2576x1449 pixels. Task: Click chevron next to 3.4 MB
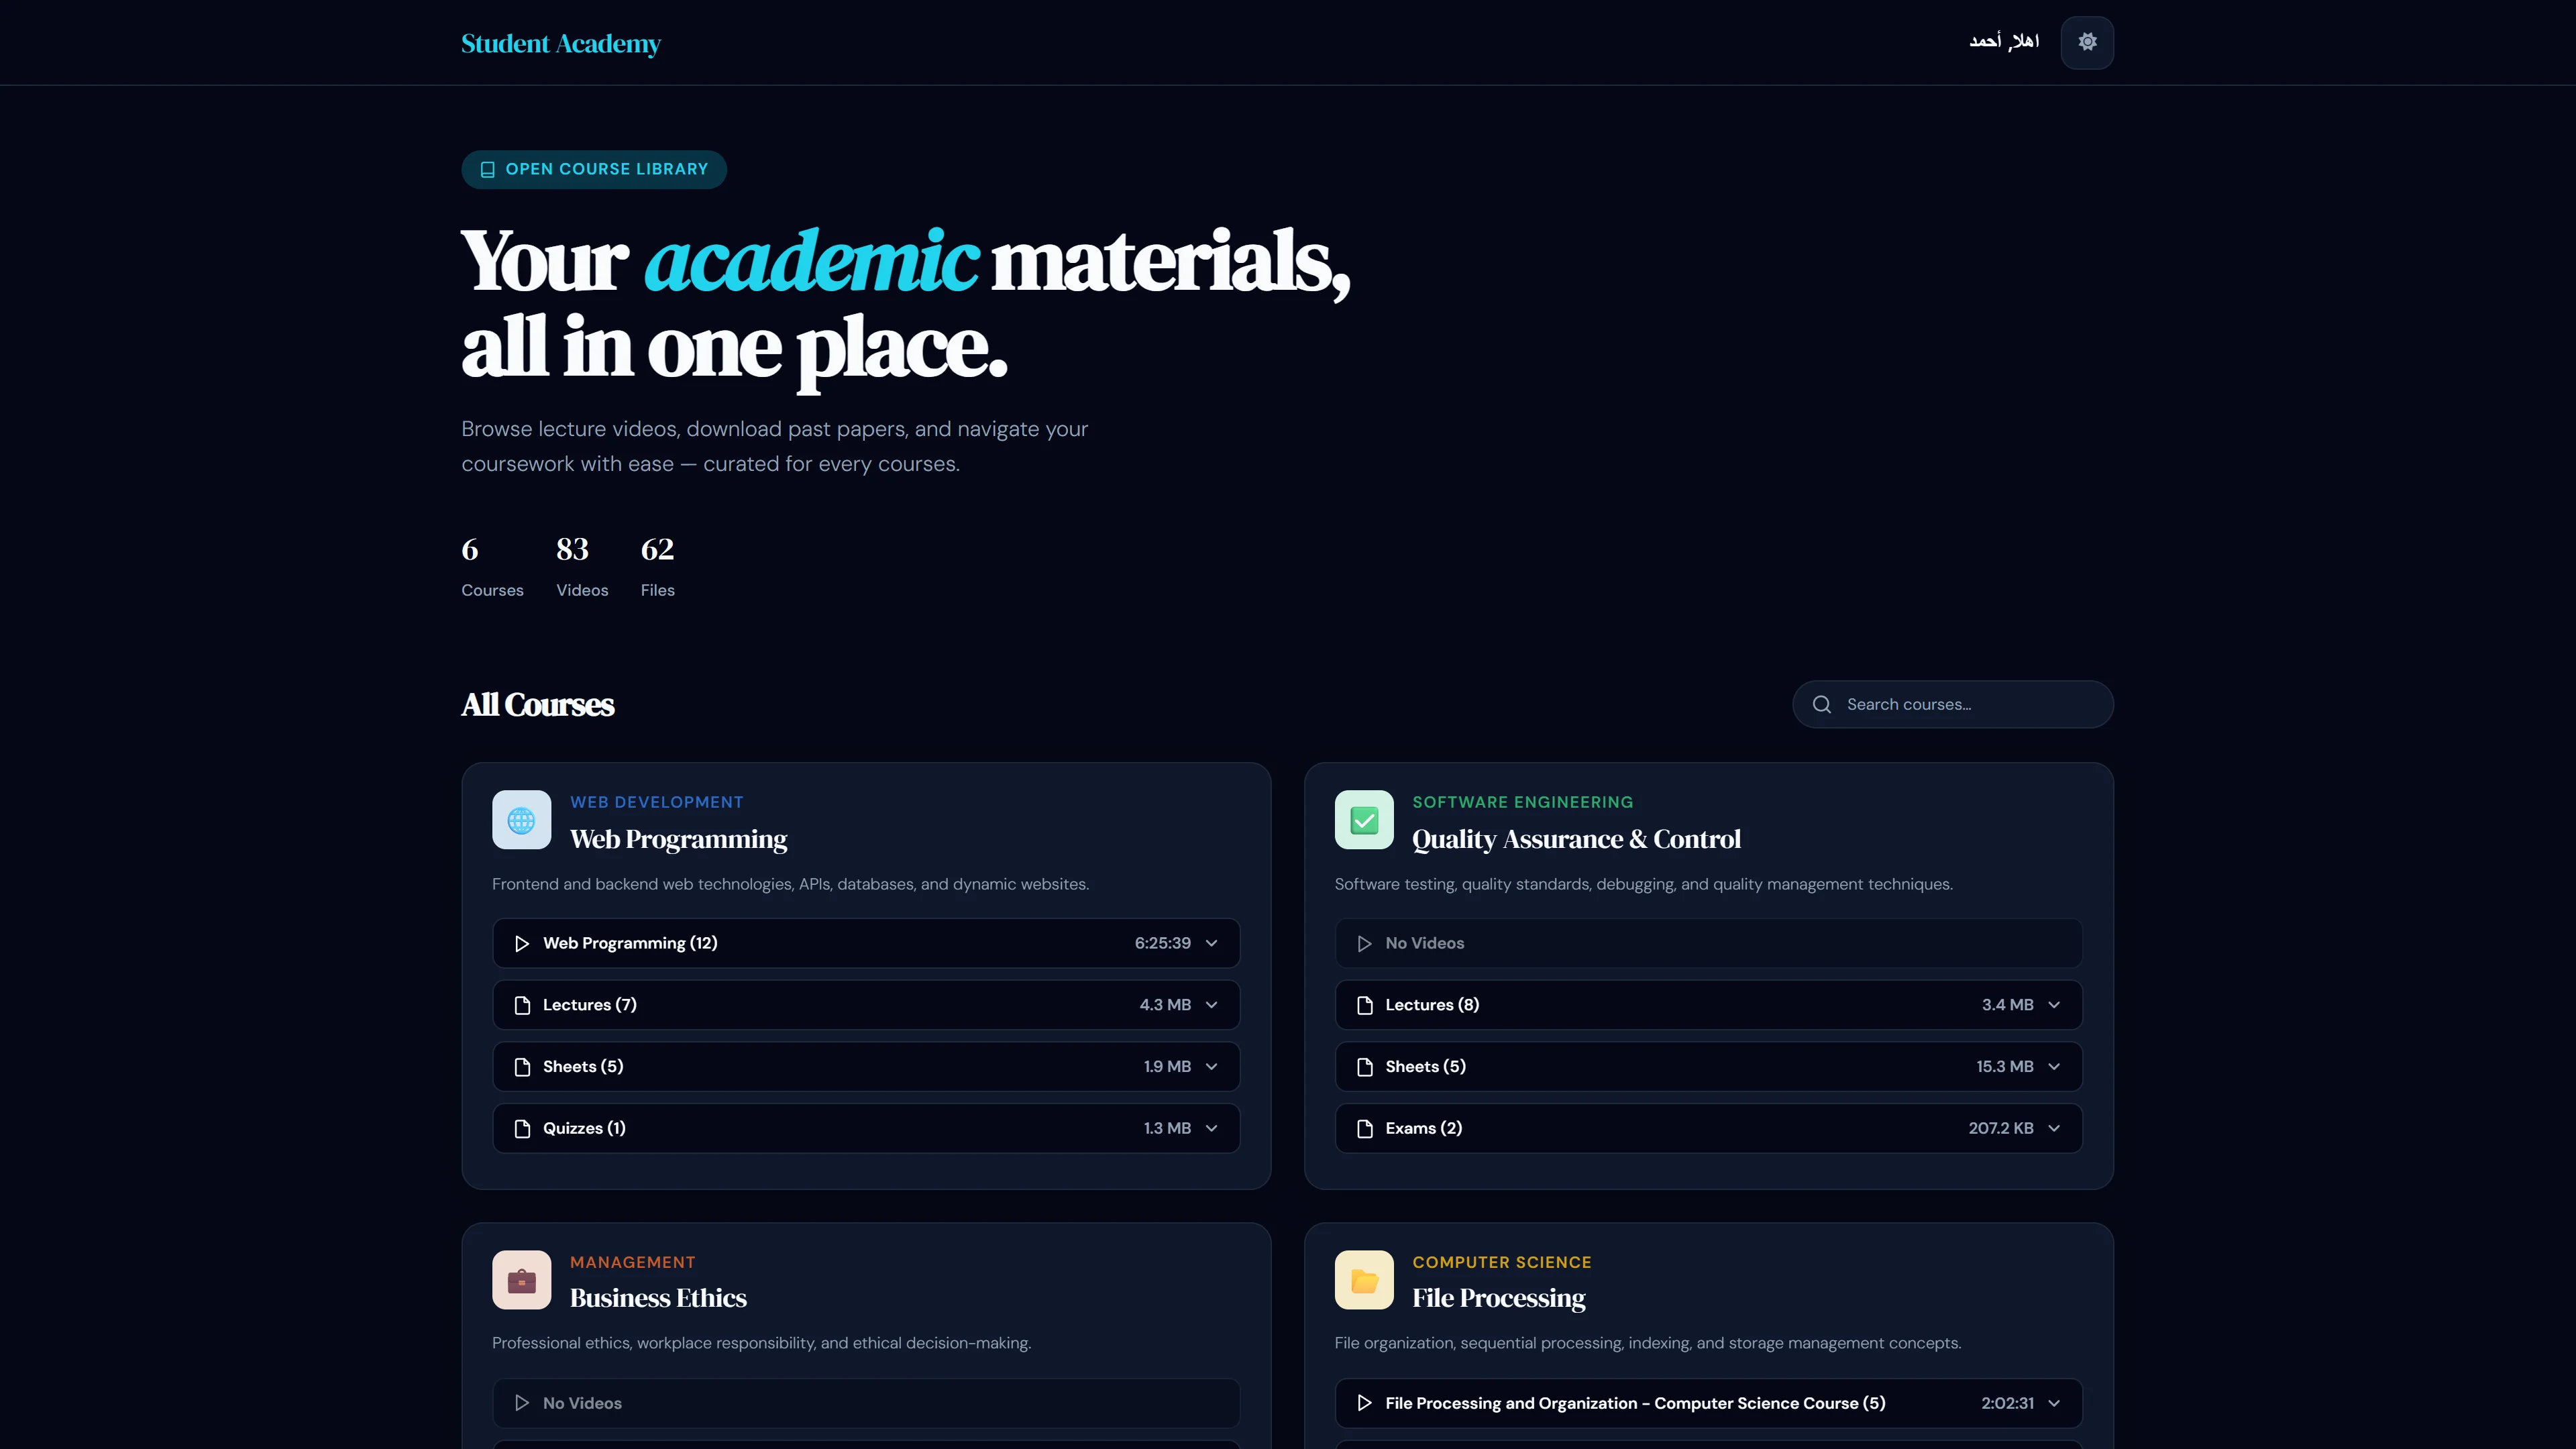(x=2054, y=1005)
